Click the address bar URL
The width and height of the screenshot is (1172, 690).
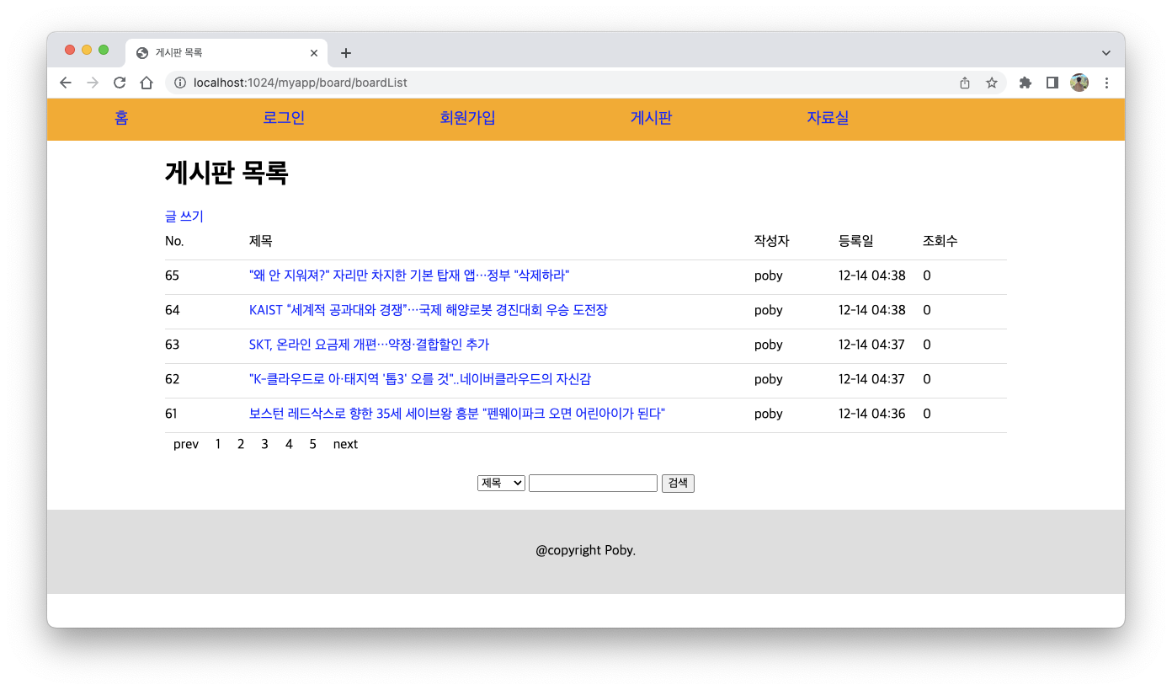[301, 83]
